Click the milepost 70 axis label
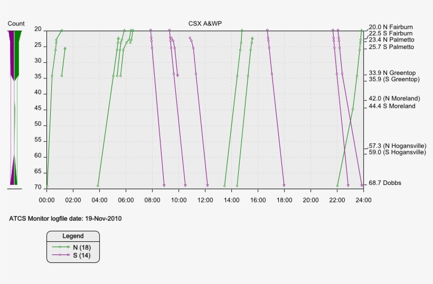 38,187
